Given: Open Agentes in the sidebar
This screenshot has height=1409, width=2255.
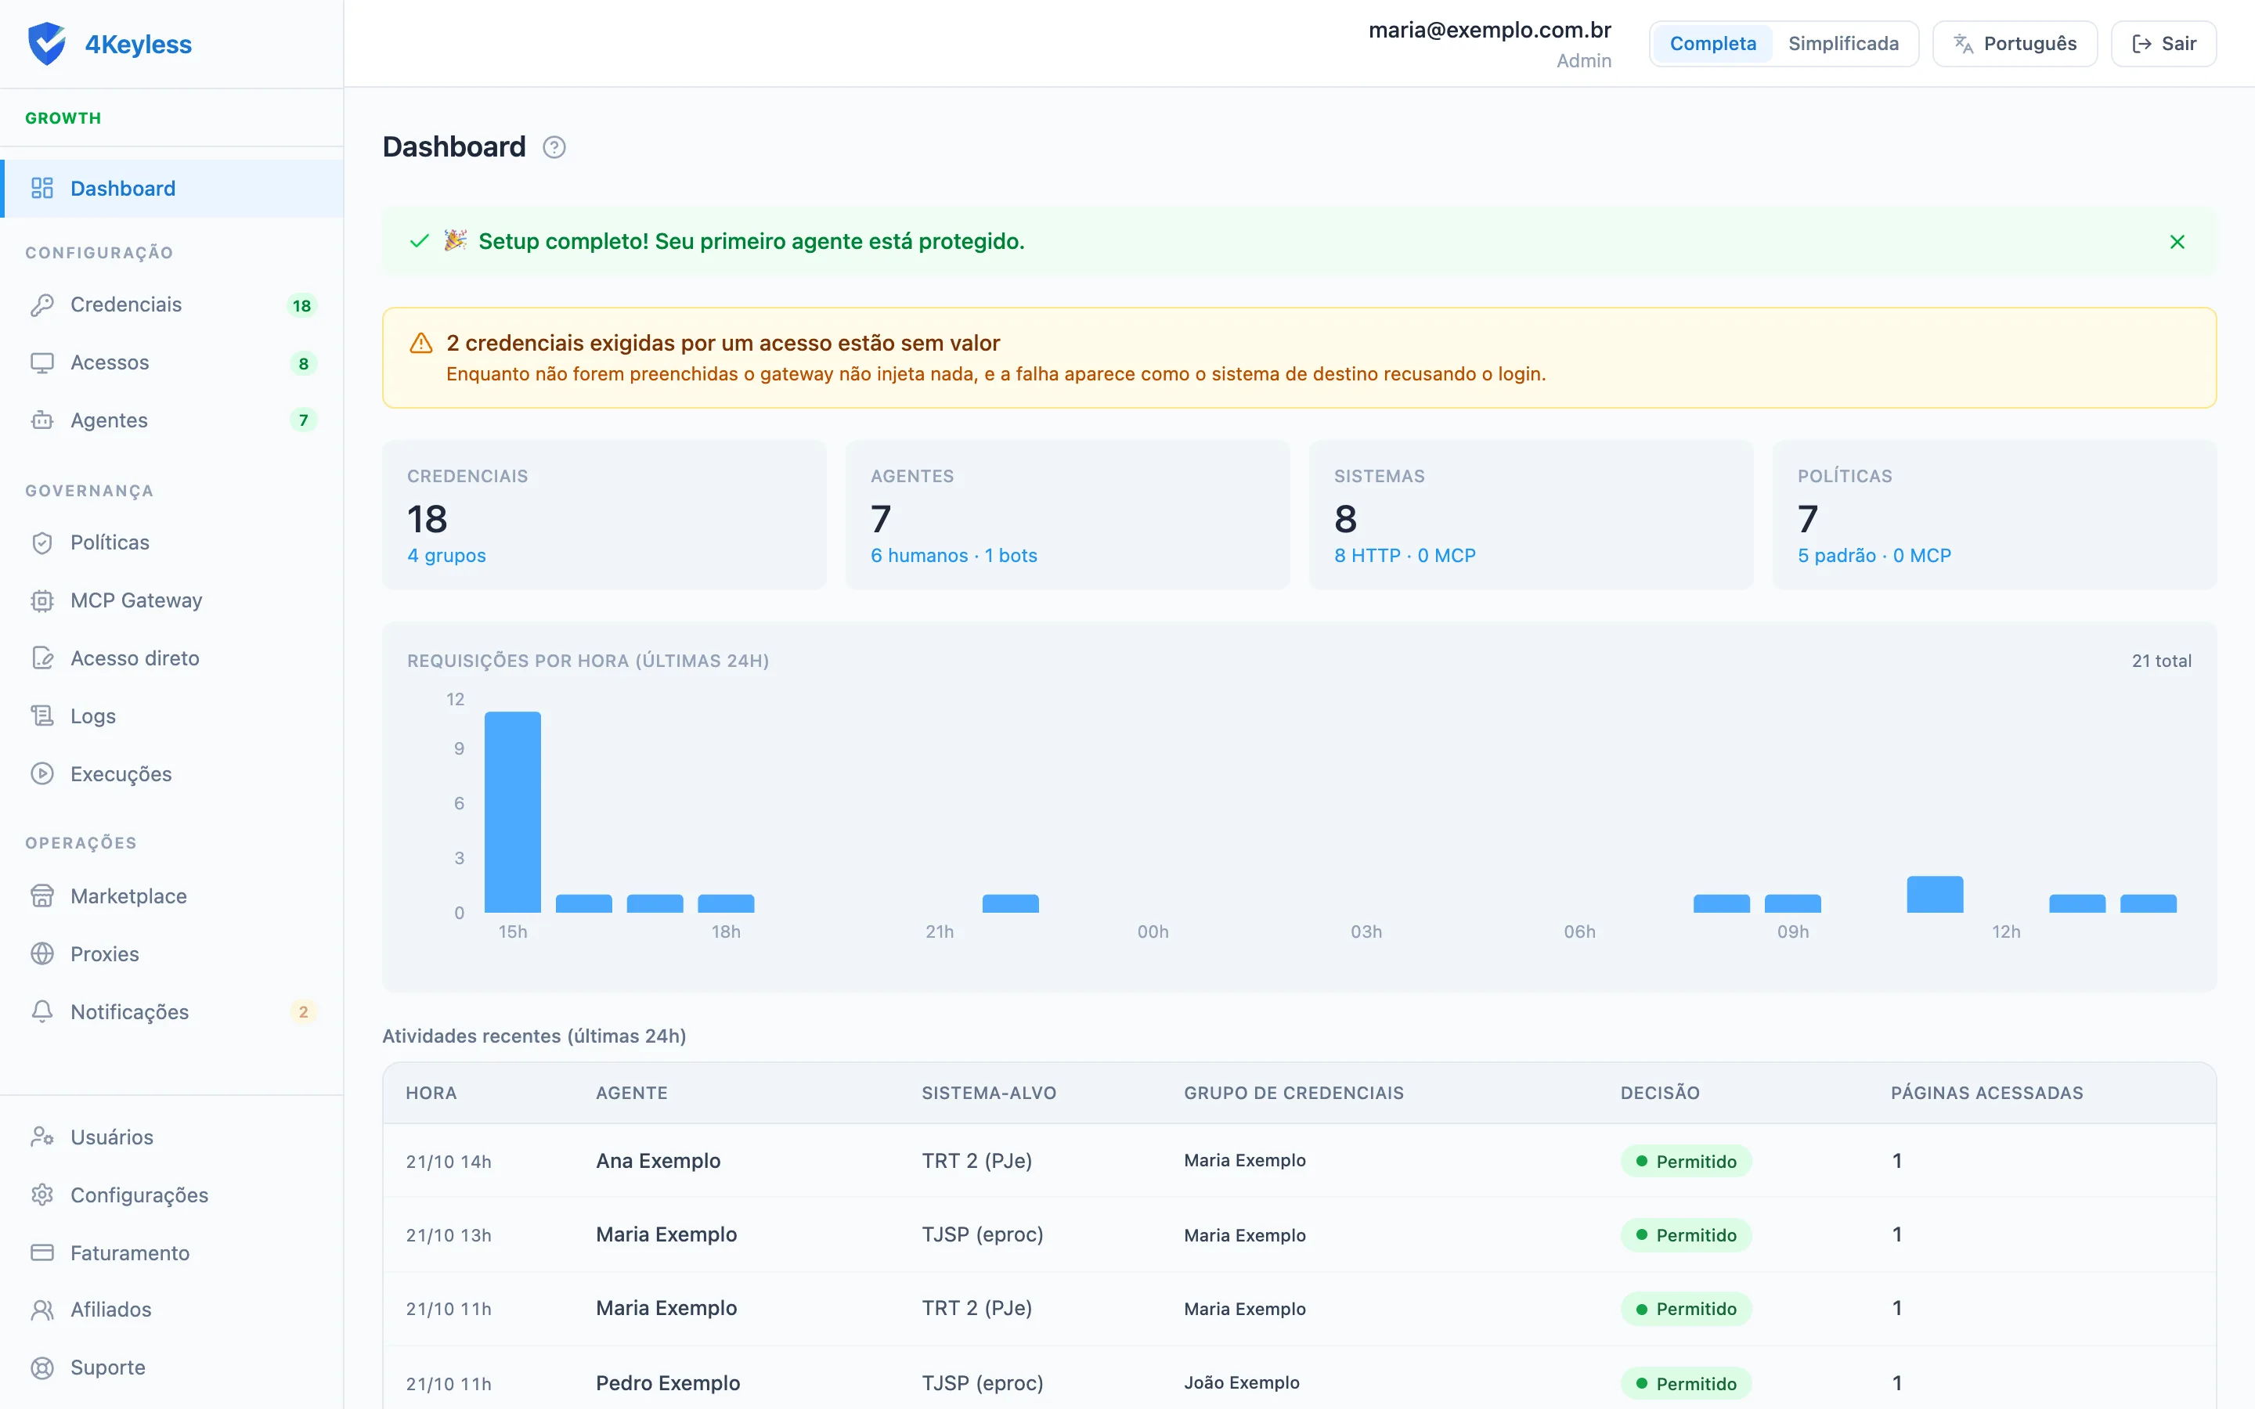Looking at the screenshot, I should point(172,420).
